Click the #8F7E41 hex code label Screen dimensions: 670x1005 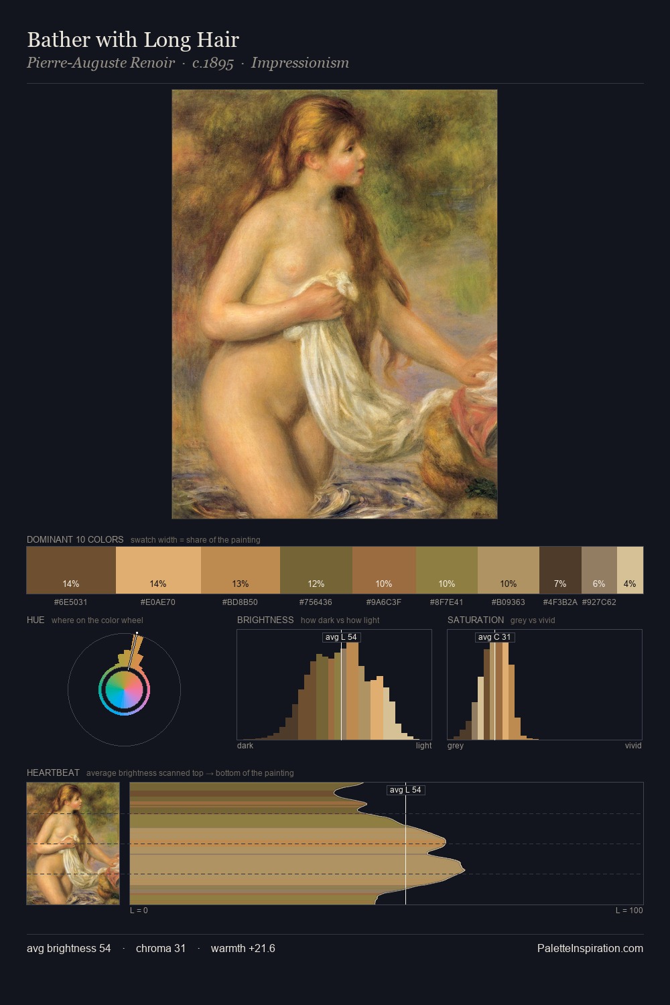click(447, 602)
